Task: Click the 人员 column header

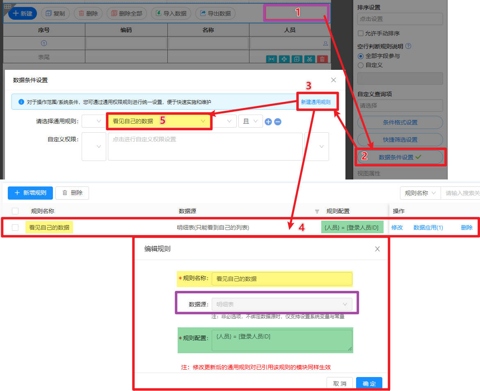Action: point(290,30)
